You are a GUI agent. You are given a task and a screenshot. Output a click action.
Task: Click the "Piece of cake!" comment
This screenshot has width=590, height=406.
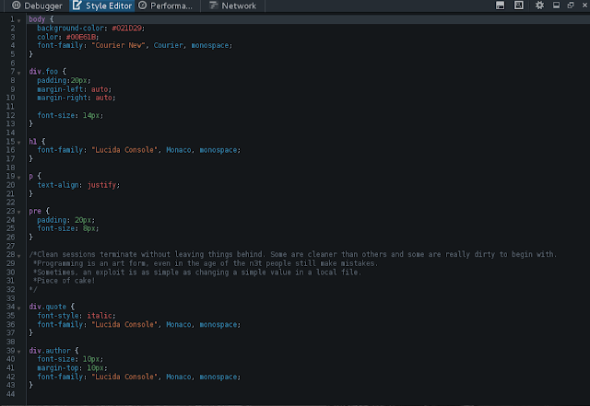[64, 281]
